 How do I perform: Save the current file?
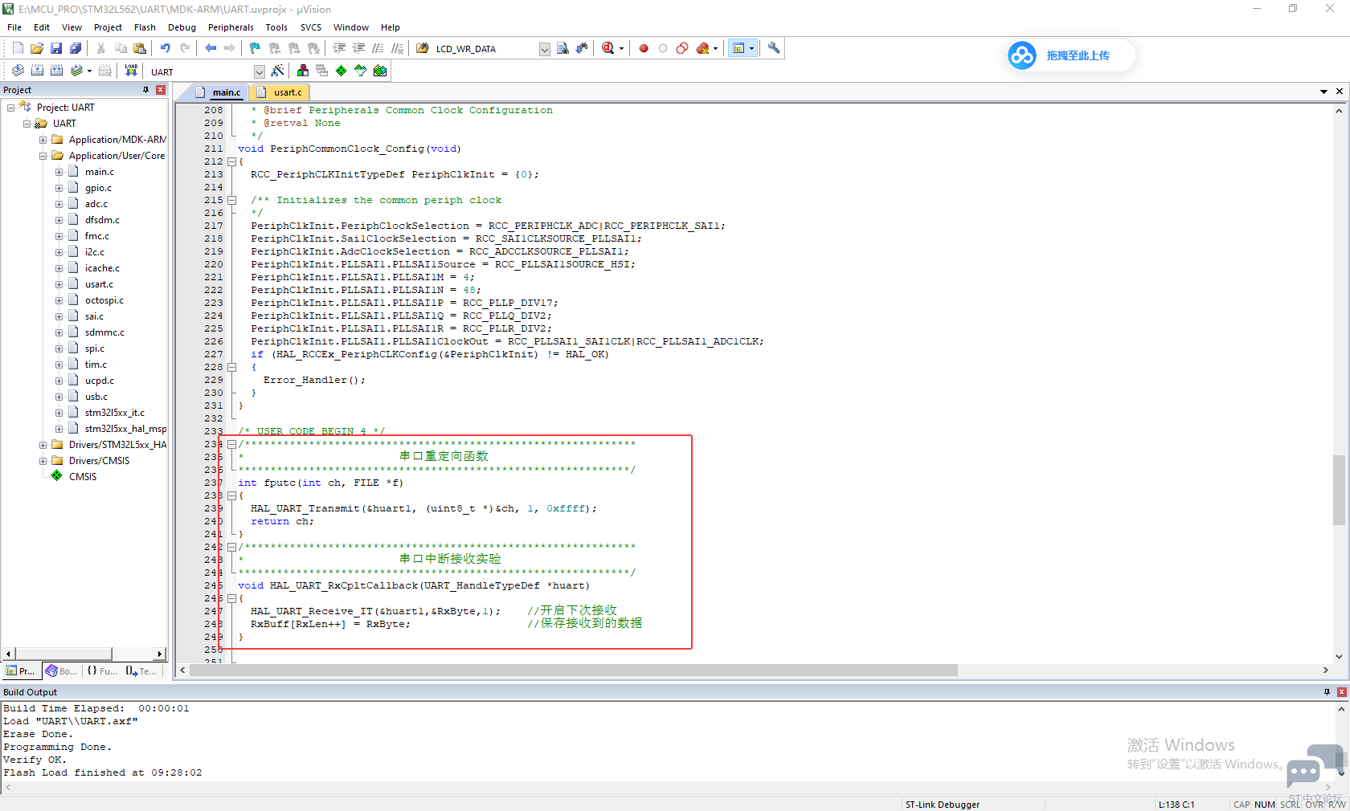pos(56,48)
